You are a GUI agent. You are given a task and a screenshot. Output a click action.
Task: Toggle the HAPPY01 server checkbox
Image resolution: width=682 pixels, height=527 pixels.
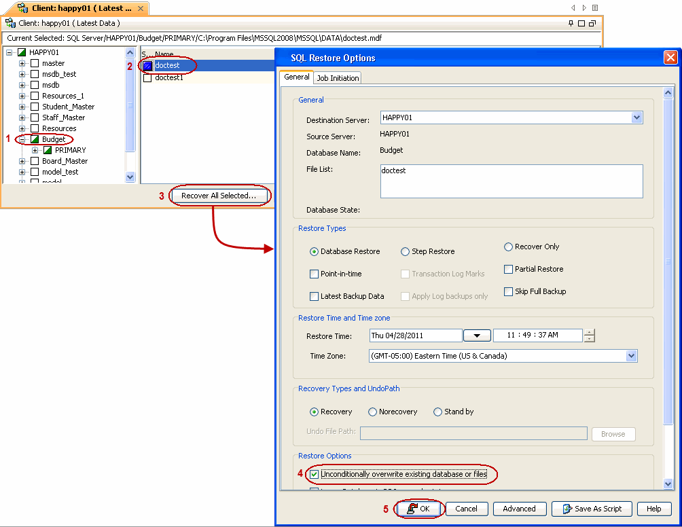(22, 52)
